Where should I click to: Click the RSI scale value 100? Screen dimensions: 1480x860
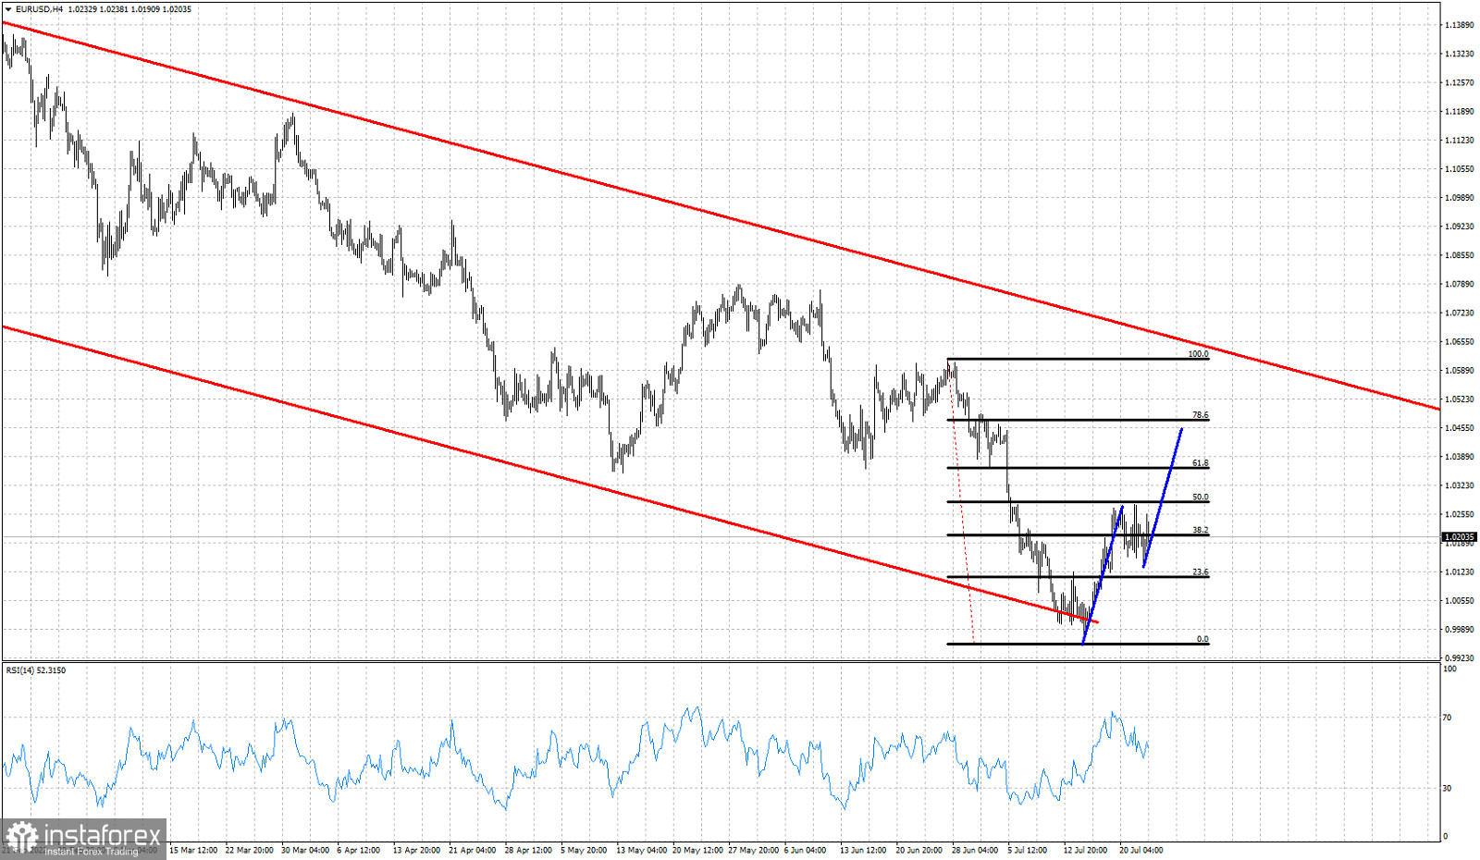tap(1449, 669)
